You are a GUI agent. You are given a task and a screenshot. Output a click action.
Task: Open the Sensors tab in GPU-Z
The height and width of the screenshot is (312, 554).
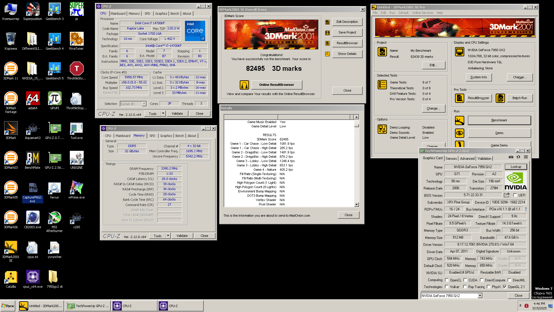(451, 159)
